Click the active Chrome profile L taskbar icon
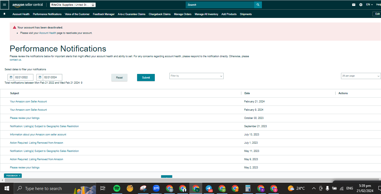The image size is (381, 194). (x=196, y=188)
